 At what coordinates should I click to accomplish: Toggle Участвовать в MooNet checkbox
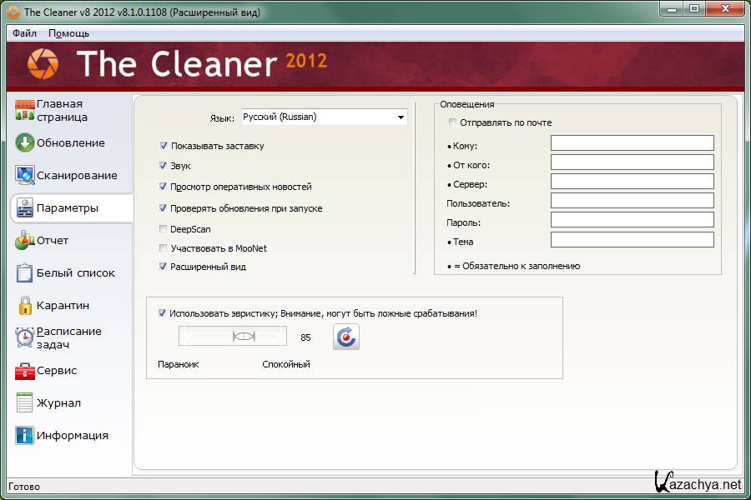(x=164, y=248)
